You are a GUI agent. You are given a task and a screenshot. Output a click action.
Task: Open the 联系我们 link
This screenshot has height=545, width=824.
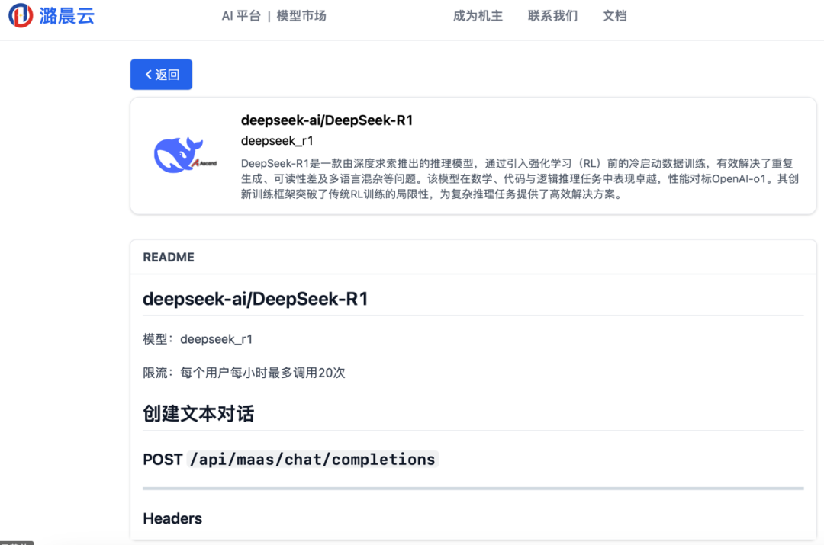[552, 16]
